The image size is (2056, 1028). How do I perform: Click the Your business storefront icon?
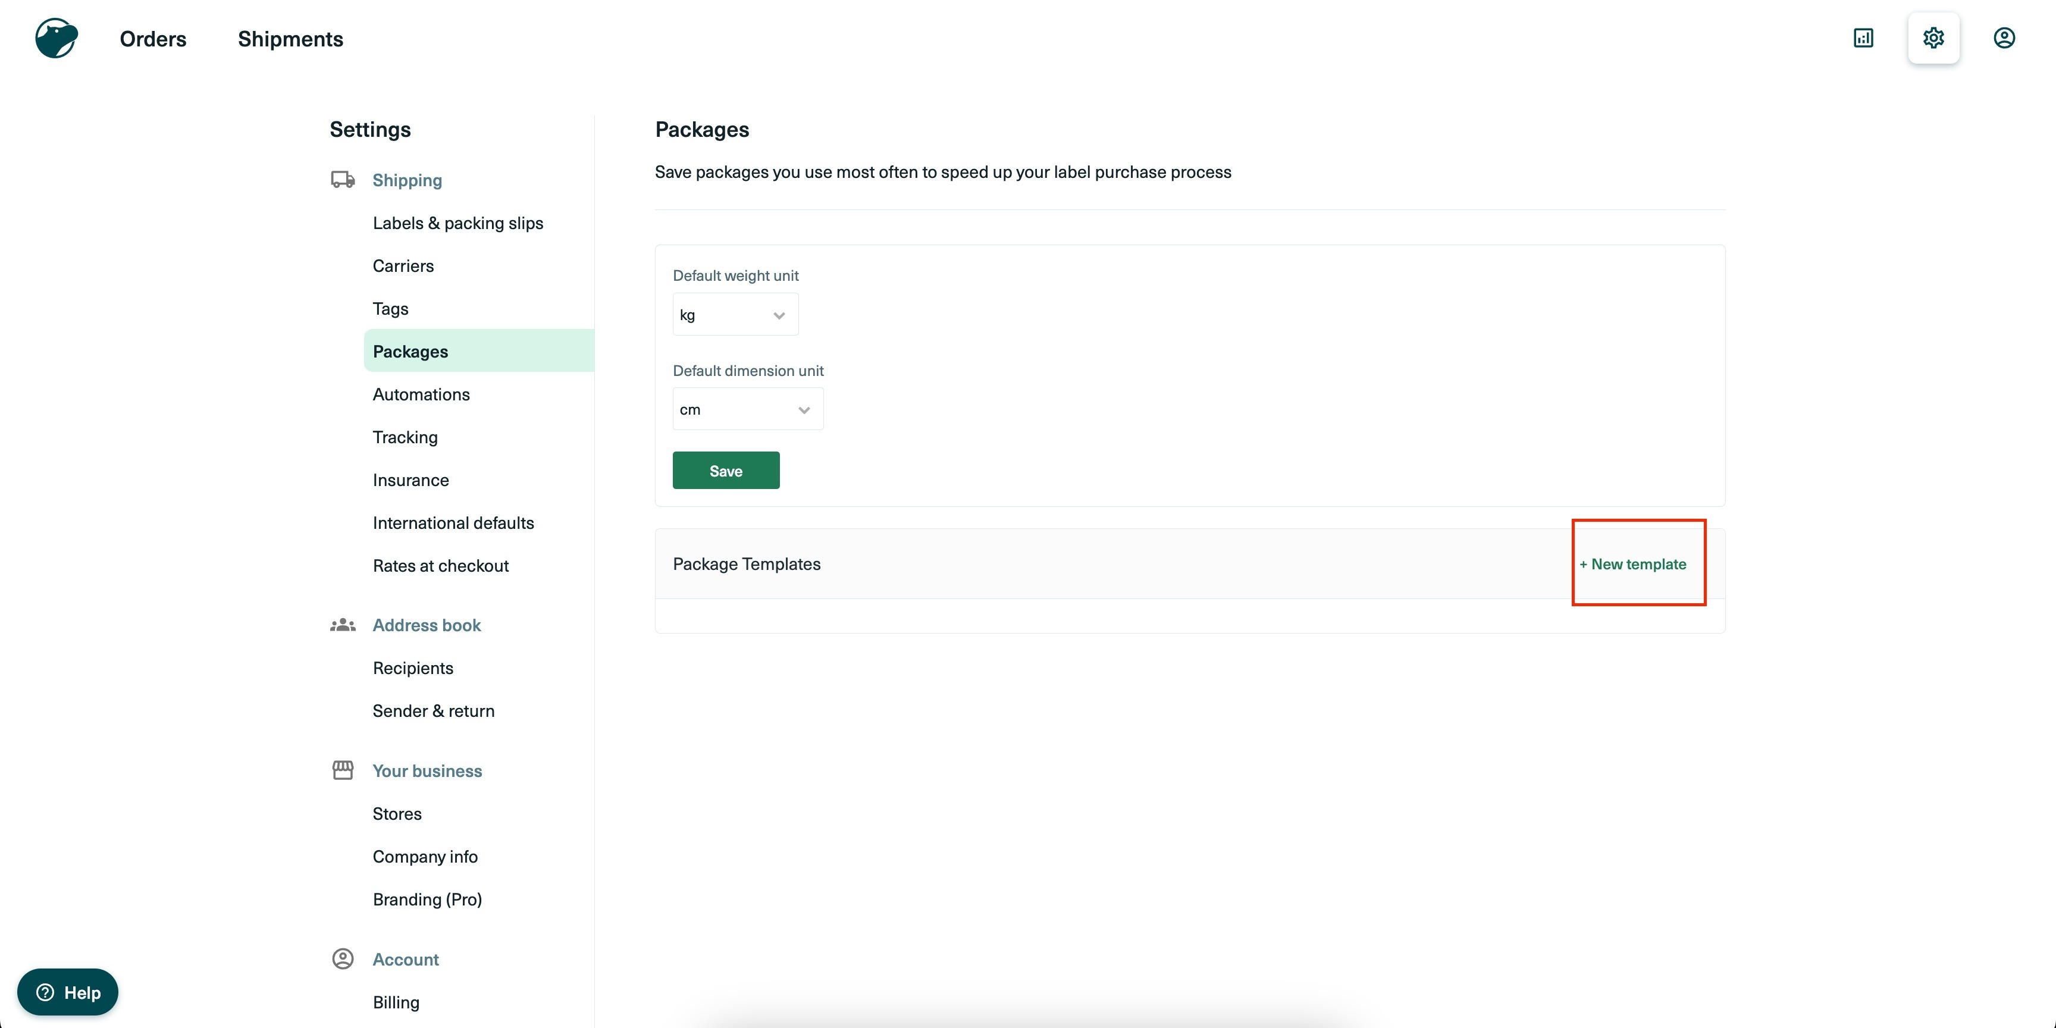tap(343, 770)
